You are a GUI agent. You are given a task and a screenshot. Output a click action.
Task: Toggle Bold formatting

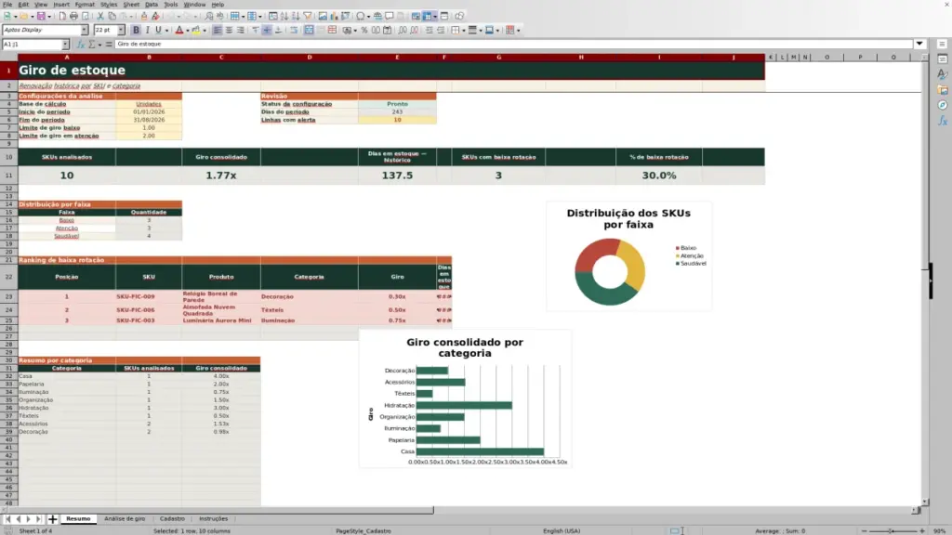tap(136, 31)
